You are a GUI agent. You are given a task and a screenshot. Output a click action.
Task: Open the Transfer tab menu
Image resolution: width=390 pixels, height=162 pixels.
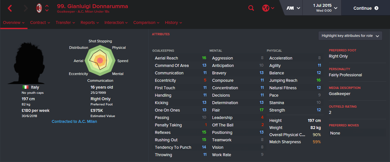pos(65,23)
